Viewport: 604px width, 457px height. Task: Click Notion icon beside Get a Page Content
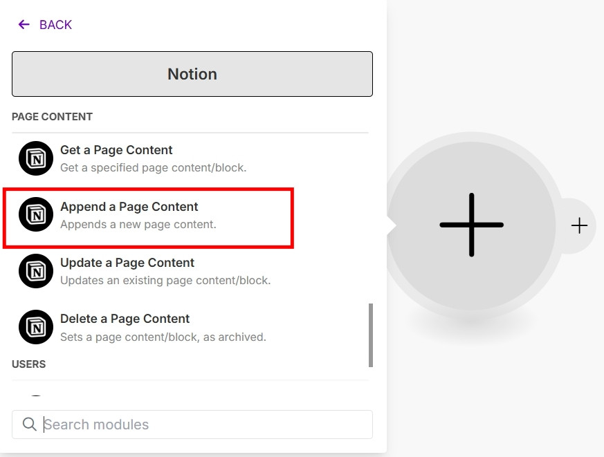pyautogui.click(x=36, y=158)
